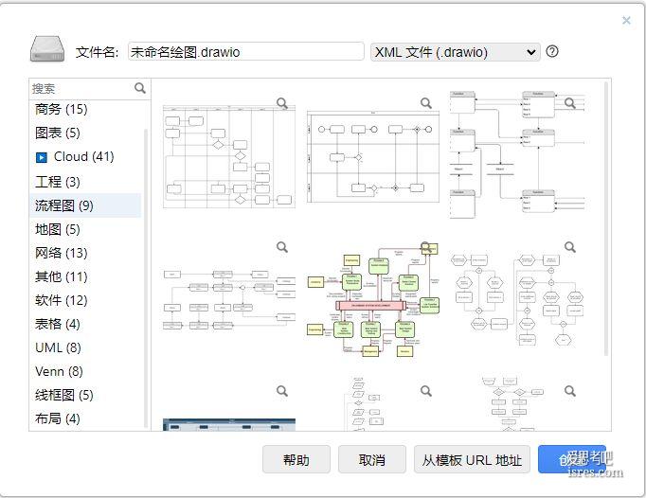Open the XML 文件 (.drawio) format dropdown
This screenshot has width=646, height=498.
(456, 52)
